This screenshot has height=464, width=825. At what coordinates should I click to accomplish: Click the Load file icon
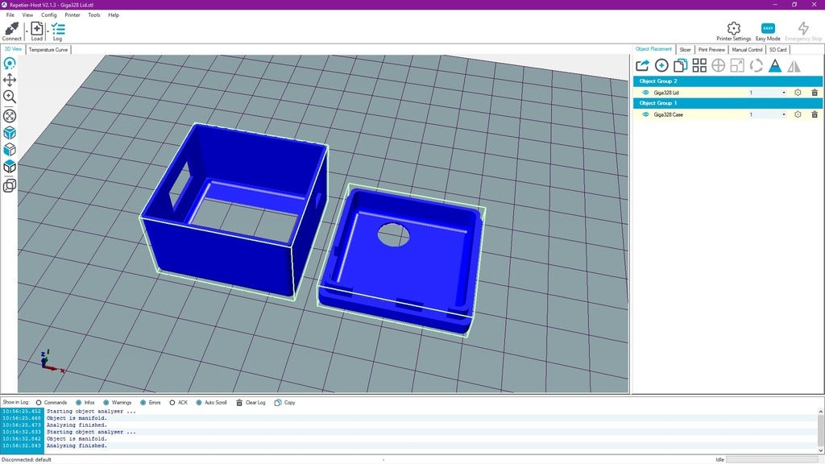coord(37,28)
